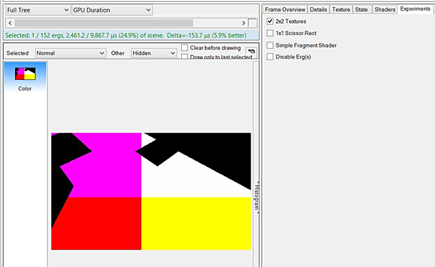Switch to the Frame Overview tab

284,10
